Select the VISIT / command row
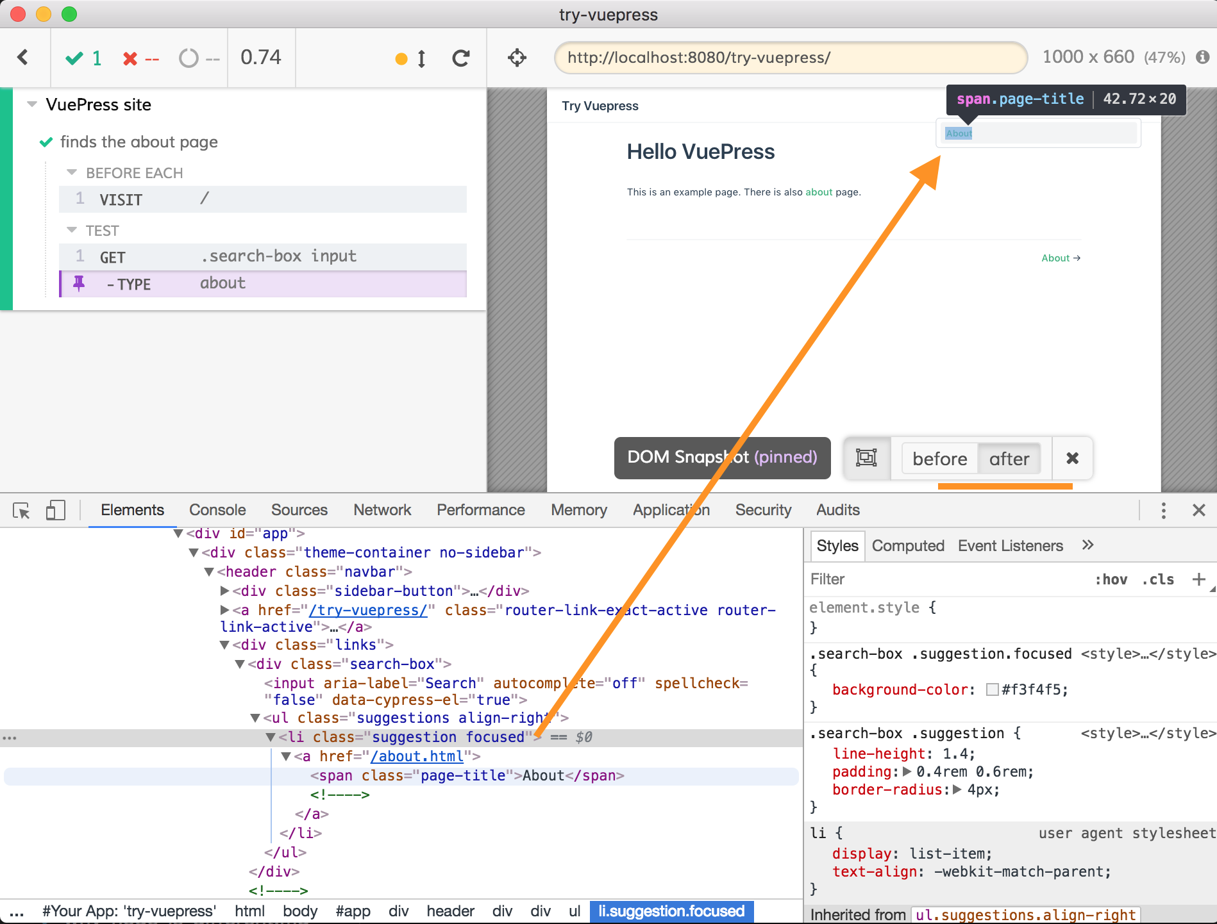1217x924 pixels. pos(263,199)
